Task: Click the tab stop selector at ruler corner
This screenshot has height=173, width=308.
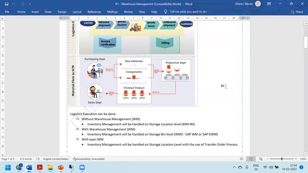Action: pos(2,18)
